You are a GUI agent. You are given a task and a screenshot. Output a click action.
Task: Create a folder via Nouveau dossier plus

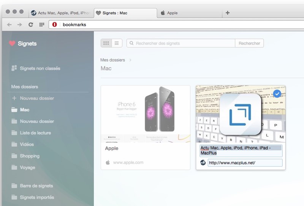tap(33, 98)
